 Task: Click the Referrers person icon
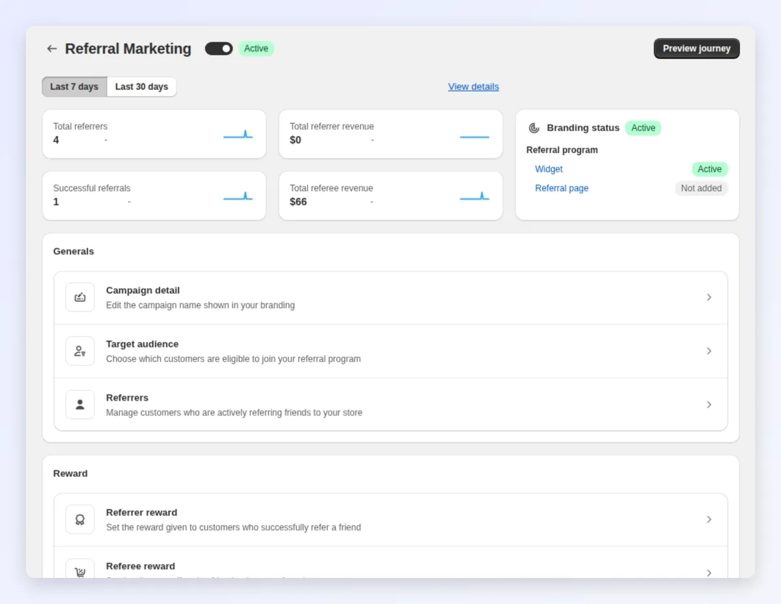[80, 405]
